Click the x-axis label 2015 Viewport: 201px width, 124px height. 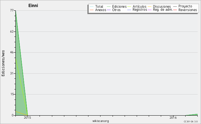(x=27, y=118)
